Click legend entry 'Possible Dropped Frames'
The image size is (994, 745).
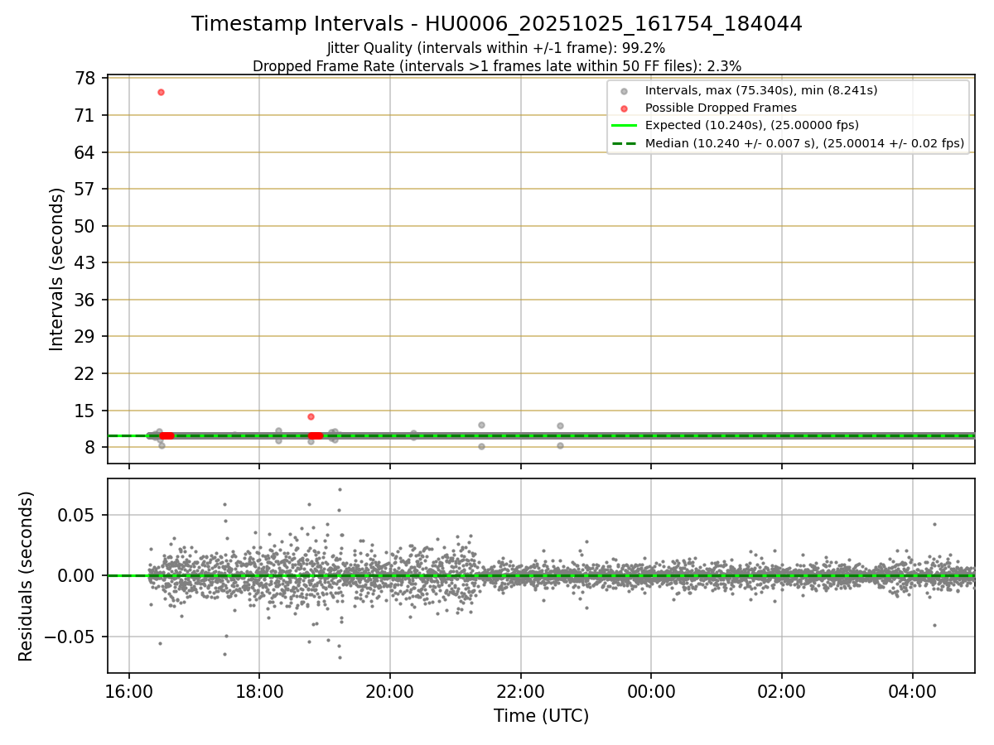(x=721, y=108)
